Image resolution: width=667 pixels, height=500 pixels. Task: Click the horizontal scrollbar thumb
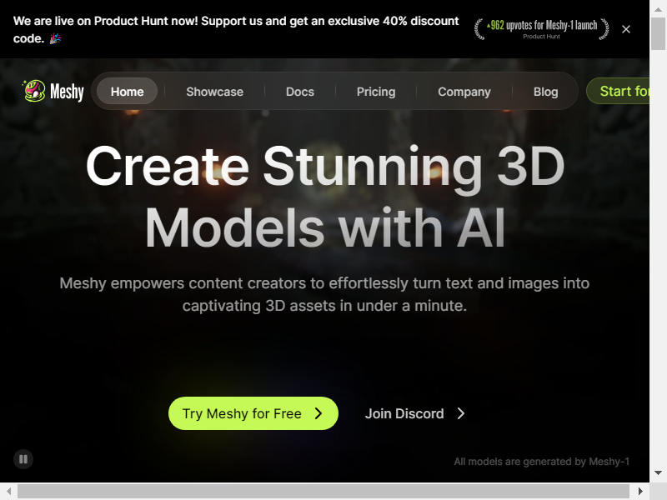(323, 492)
